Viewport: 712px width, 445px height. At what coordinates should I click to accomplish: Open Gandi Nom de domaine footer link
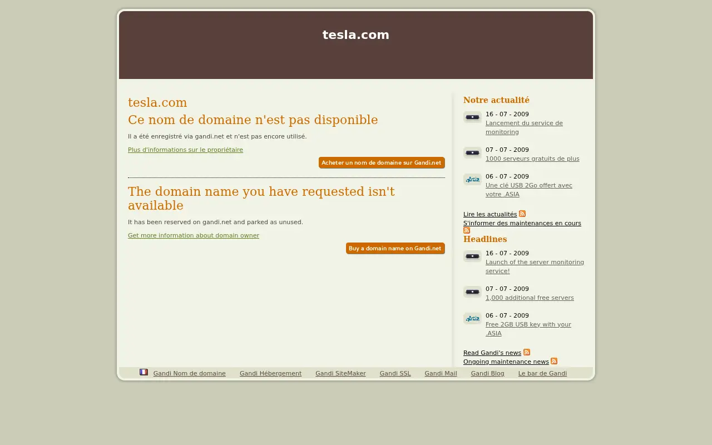[x=190, y=374]
